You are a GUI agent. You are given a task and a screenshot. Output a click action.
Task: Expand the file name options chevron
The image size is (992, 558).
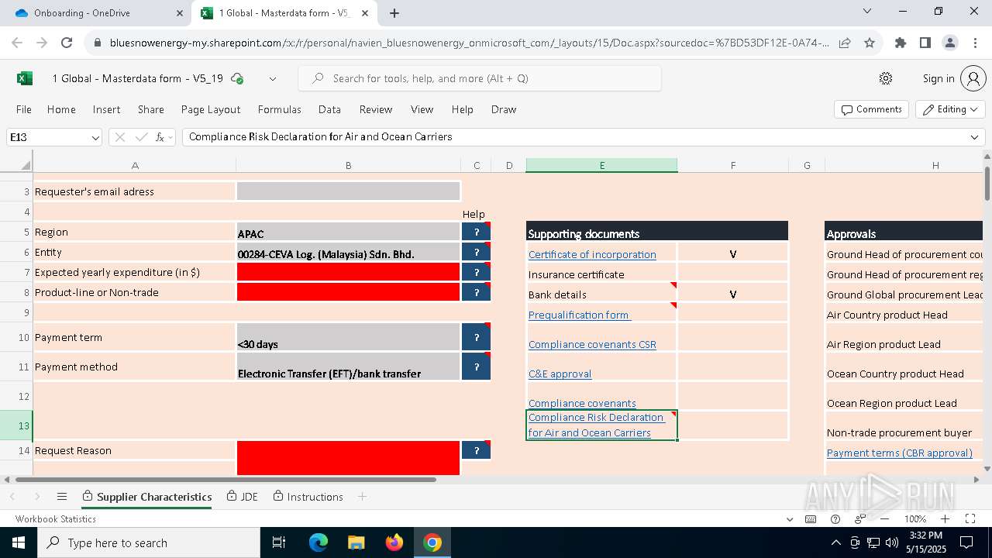coord(272,78)
